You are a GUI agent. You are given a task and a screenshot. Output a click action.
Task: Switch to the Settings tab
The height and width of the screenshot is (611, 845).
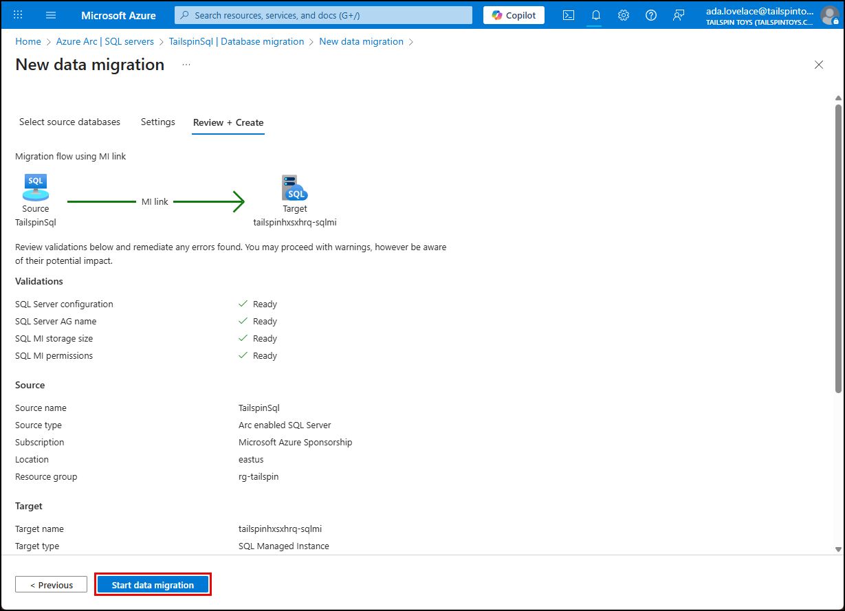pos(157,122)
